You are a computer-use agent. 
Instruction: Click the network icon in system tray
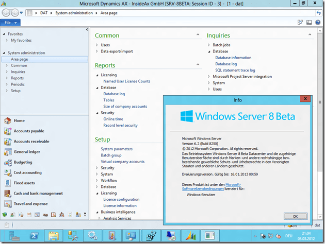pos(270,236)
